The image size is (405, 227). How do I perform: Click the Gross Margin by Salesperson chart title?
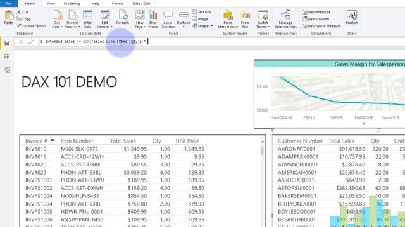click(x=370, y=64)
